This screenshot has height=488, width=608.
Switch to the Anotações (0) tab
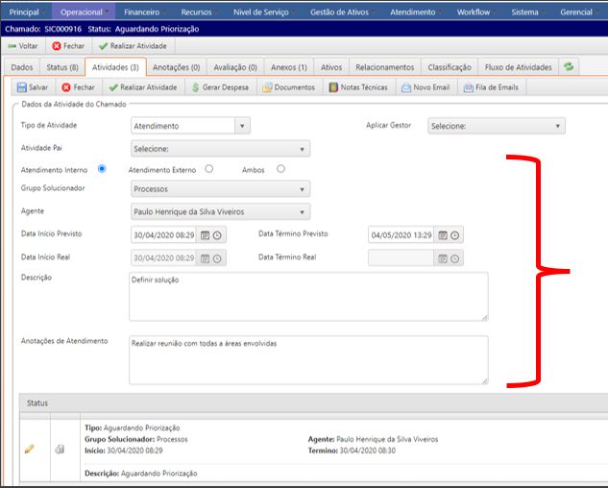pos(177,67)
